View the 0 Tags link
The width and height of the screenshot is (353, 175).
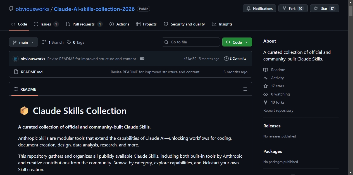(x=75, y=42)
